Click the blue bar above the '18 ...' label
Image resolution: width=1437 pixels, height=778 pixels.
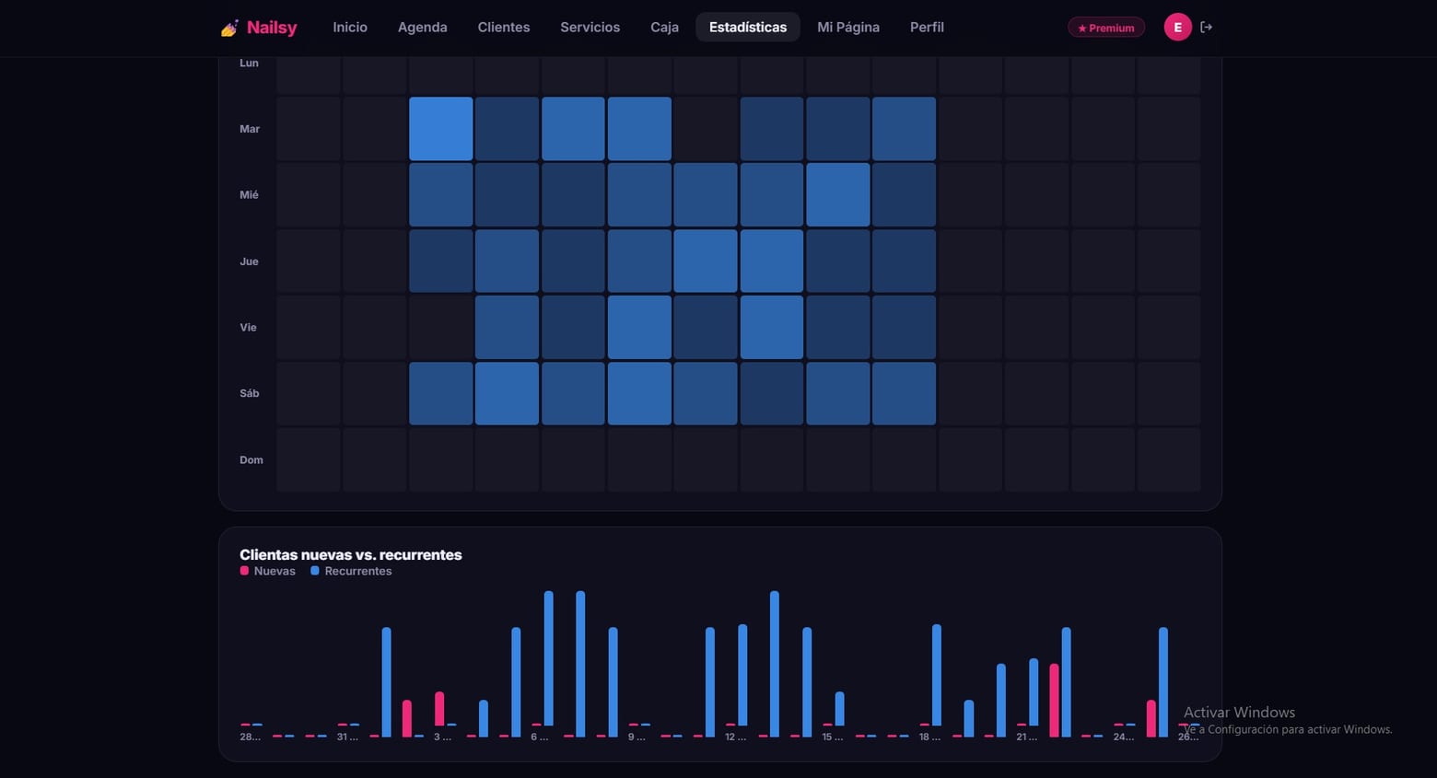[x=937, y=675]
